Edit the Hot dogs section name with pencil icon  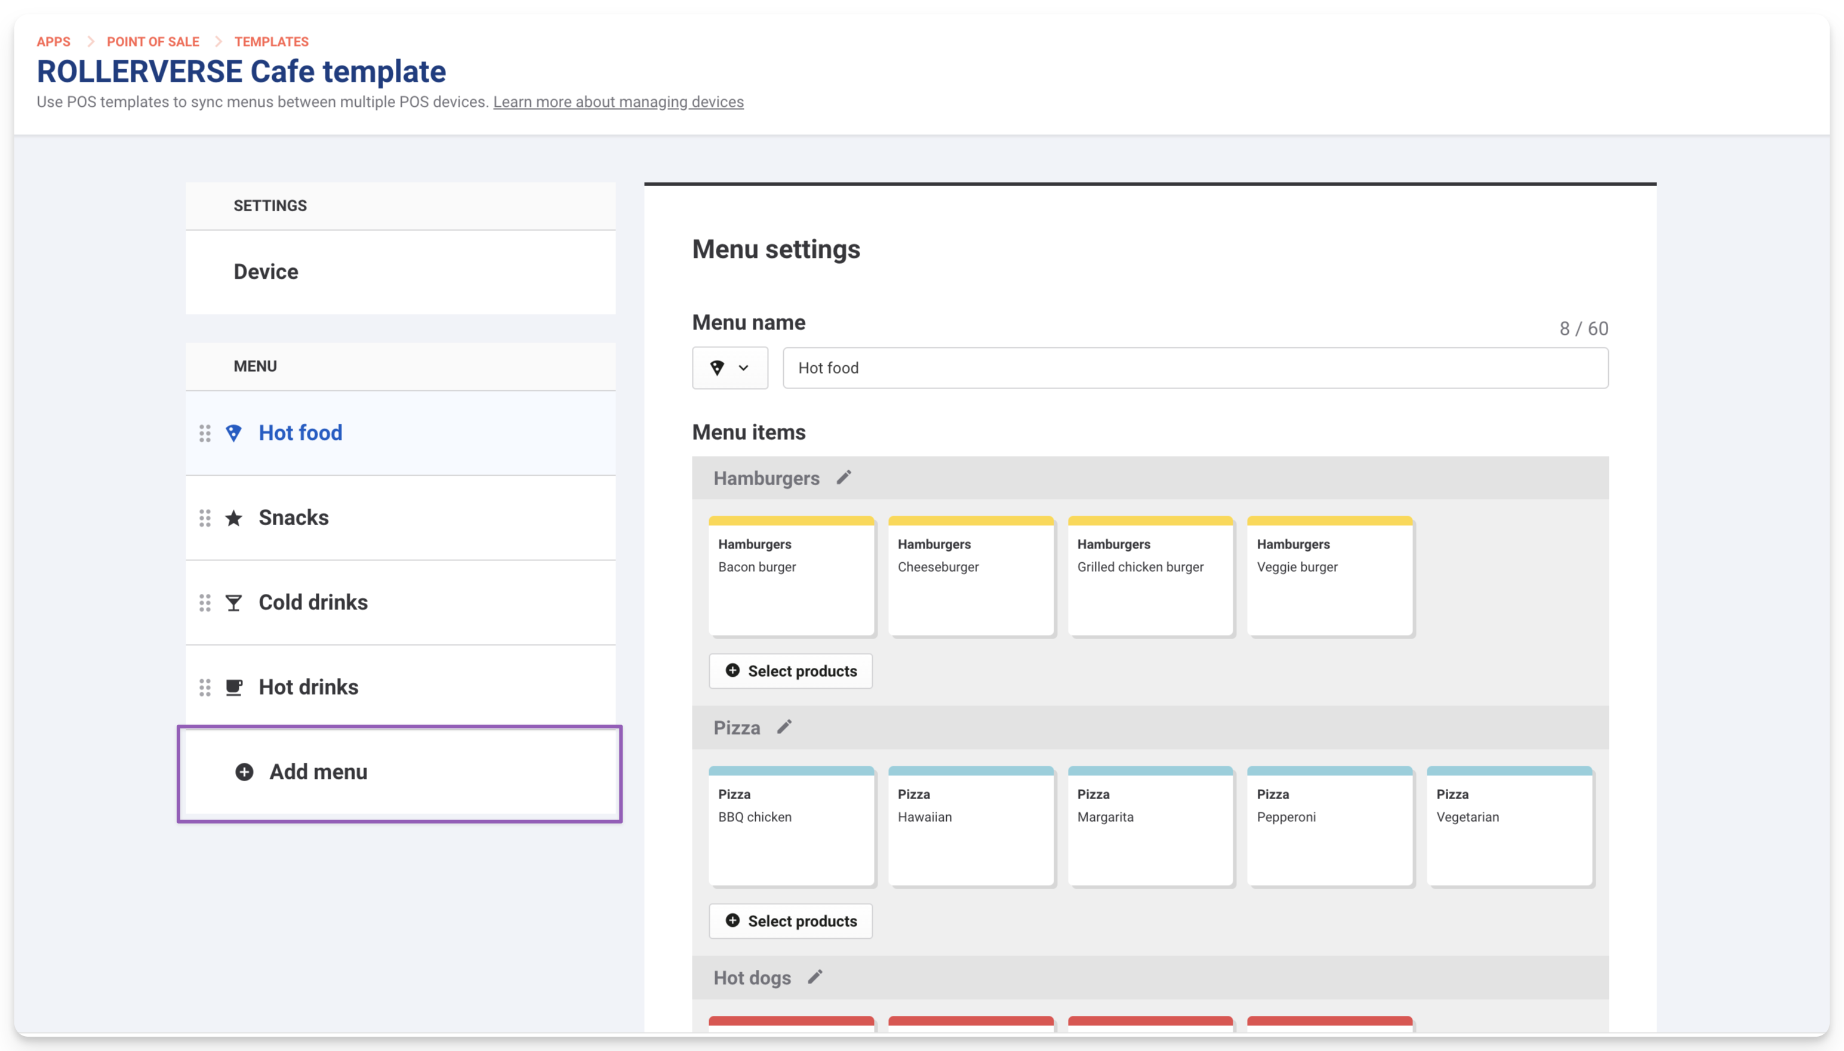pyautogui.click(x=815, y=978)
